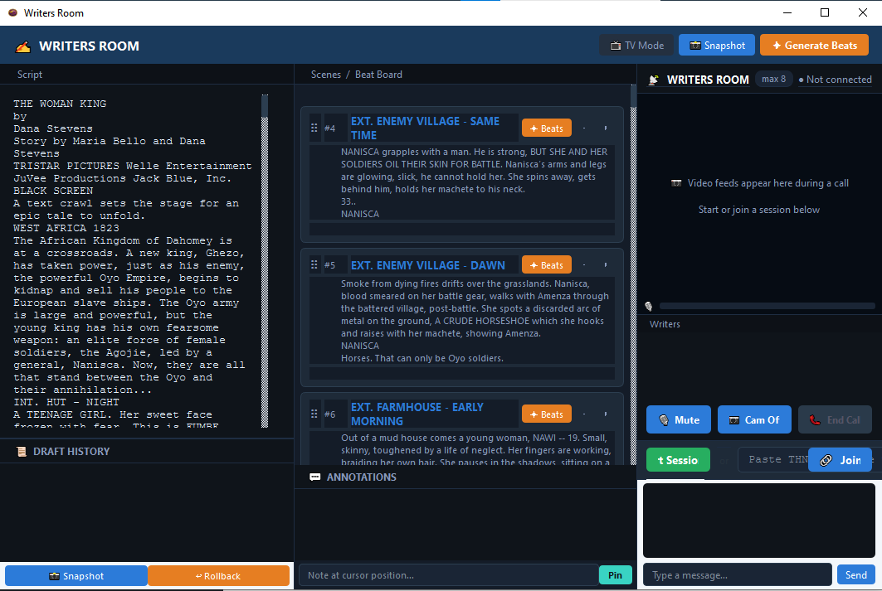Select Scenes in the breadcrumb

tap(326, 74)
